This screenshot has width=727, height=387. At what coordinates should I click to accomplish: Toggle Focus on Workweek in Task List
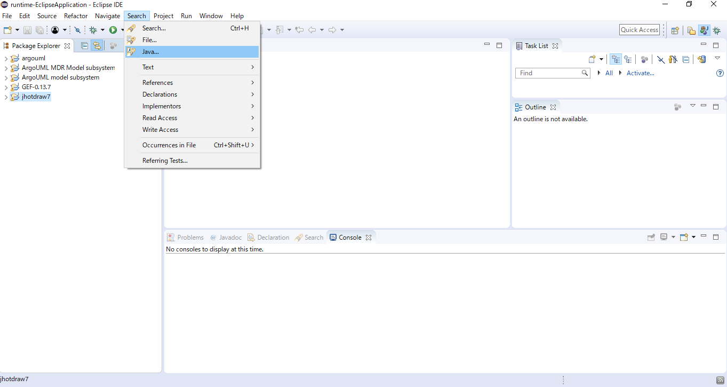[x=644, y=59]
